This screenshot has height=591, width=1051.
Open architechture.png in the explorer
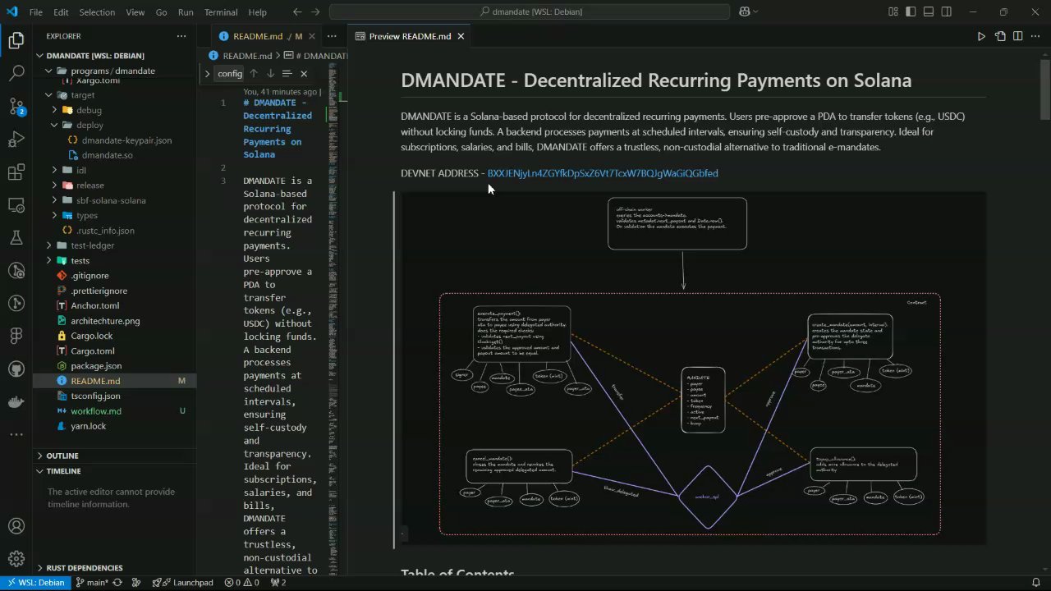click(105, 321)
